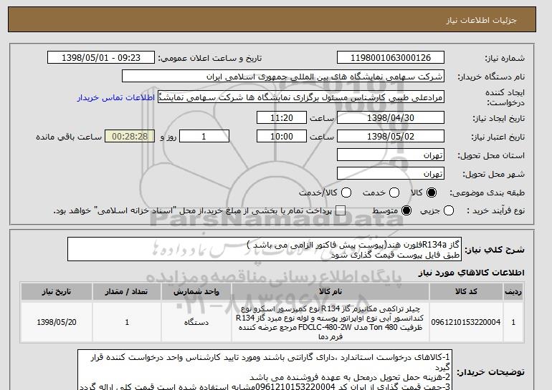This screenshot has width=552, height=390.
Task: Select the جزیی purchase type radio
Action: coord(449,211)
